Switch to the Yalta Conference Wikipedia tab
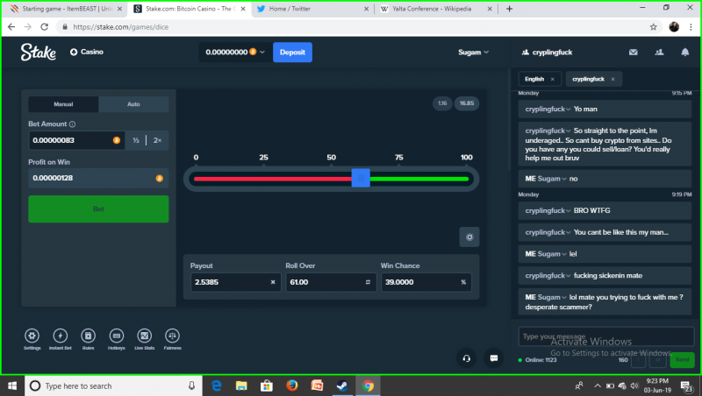The width and height of the screenshot is (702, 396). click(x=435, y=9)
